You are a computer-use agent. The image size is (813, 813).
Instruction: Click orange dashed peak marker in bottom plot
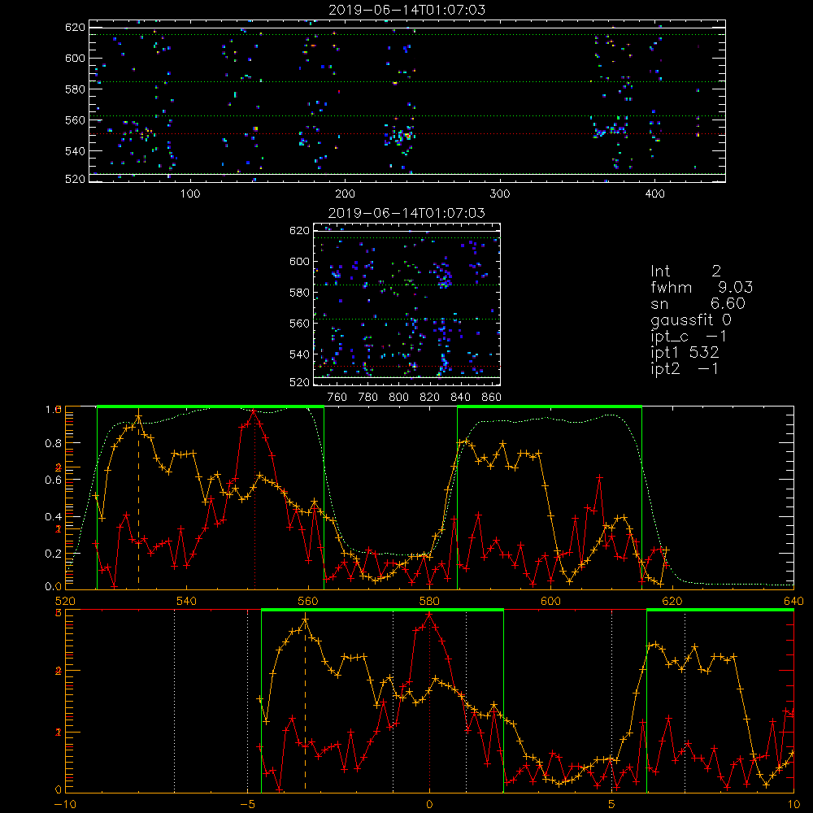tap(305, 705)
